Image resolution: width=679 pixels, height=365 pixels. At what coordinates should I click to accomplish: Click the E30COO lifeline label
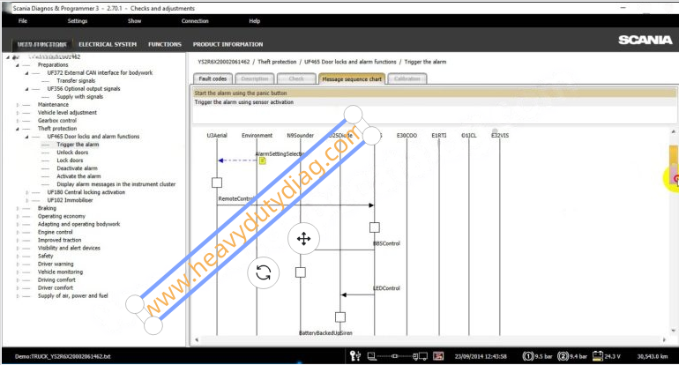pos(407,136)
